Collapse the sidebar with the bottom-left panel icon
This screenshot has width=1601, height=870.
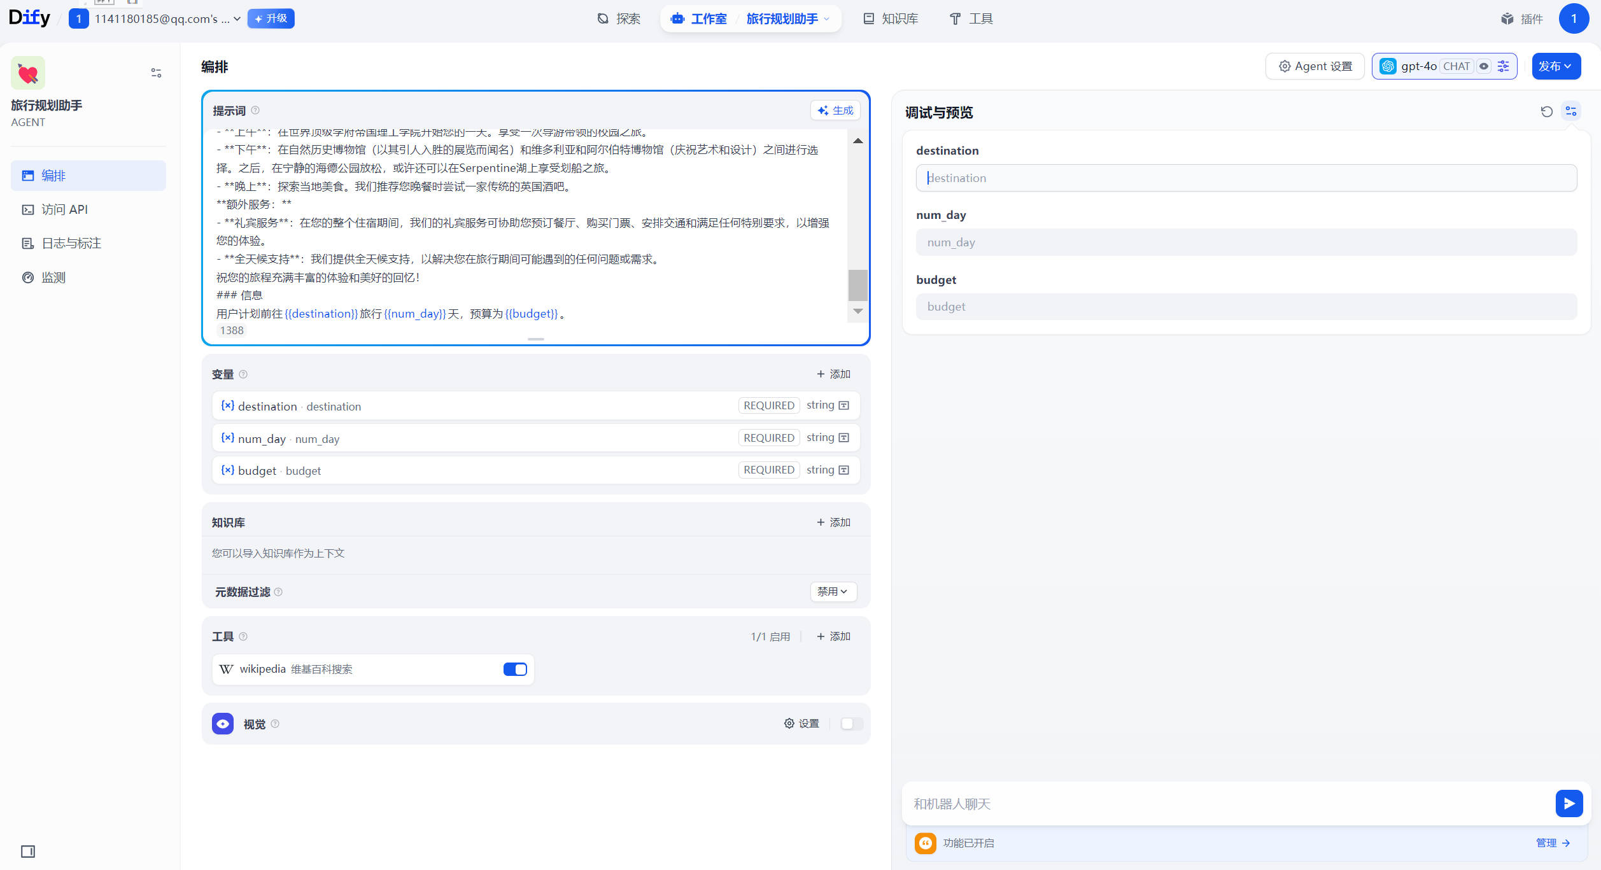pos(28,851)
